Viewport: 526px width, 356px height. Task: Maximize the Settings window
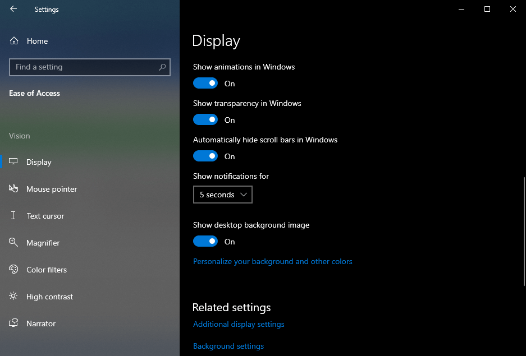click(487, 9)
